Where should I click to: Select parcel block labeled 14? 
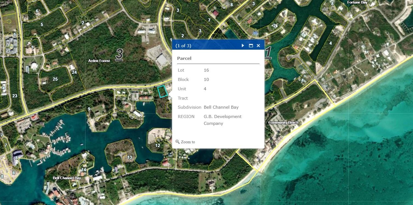click(x=84, y=170)
